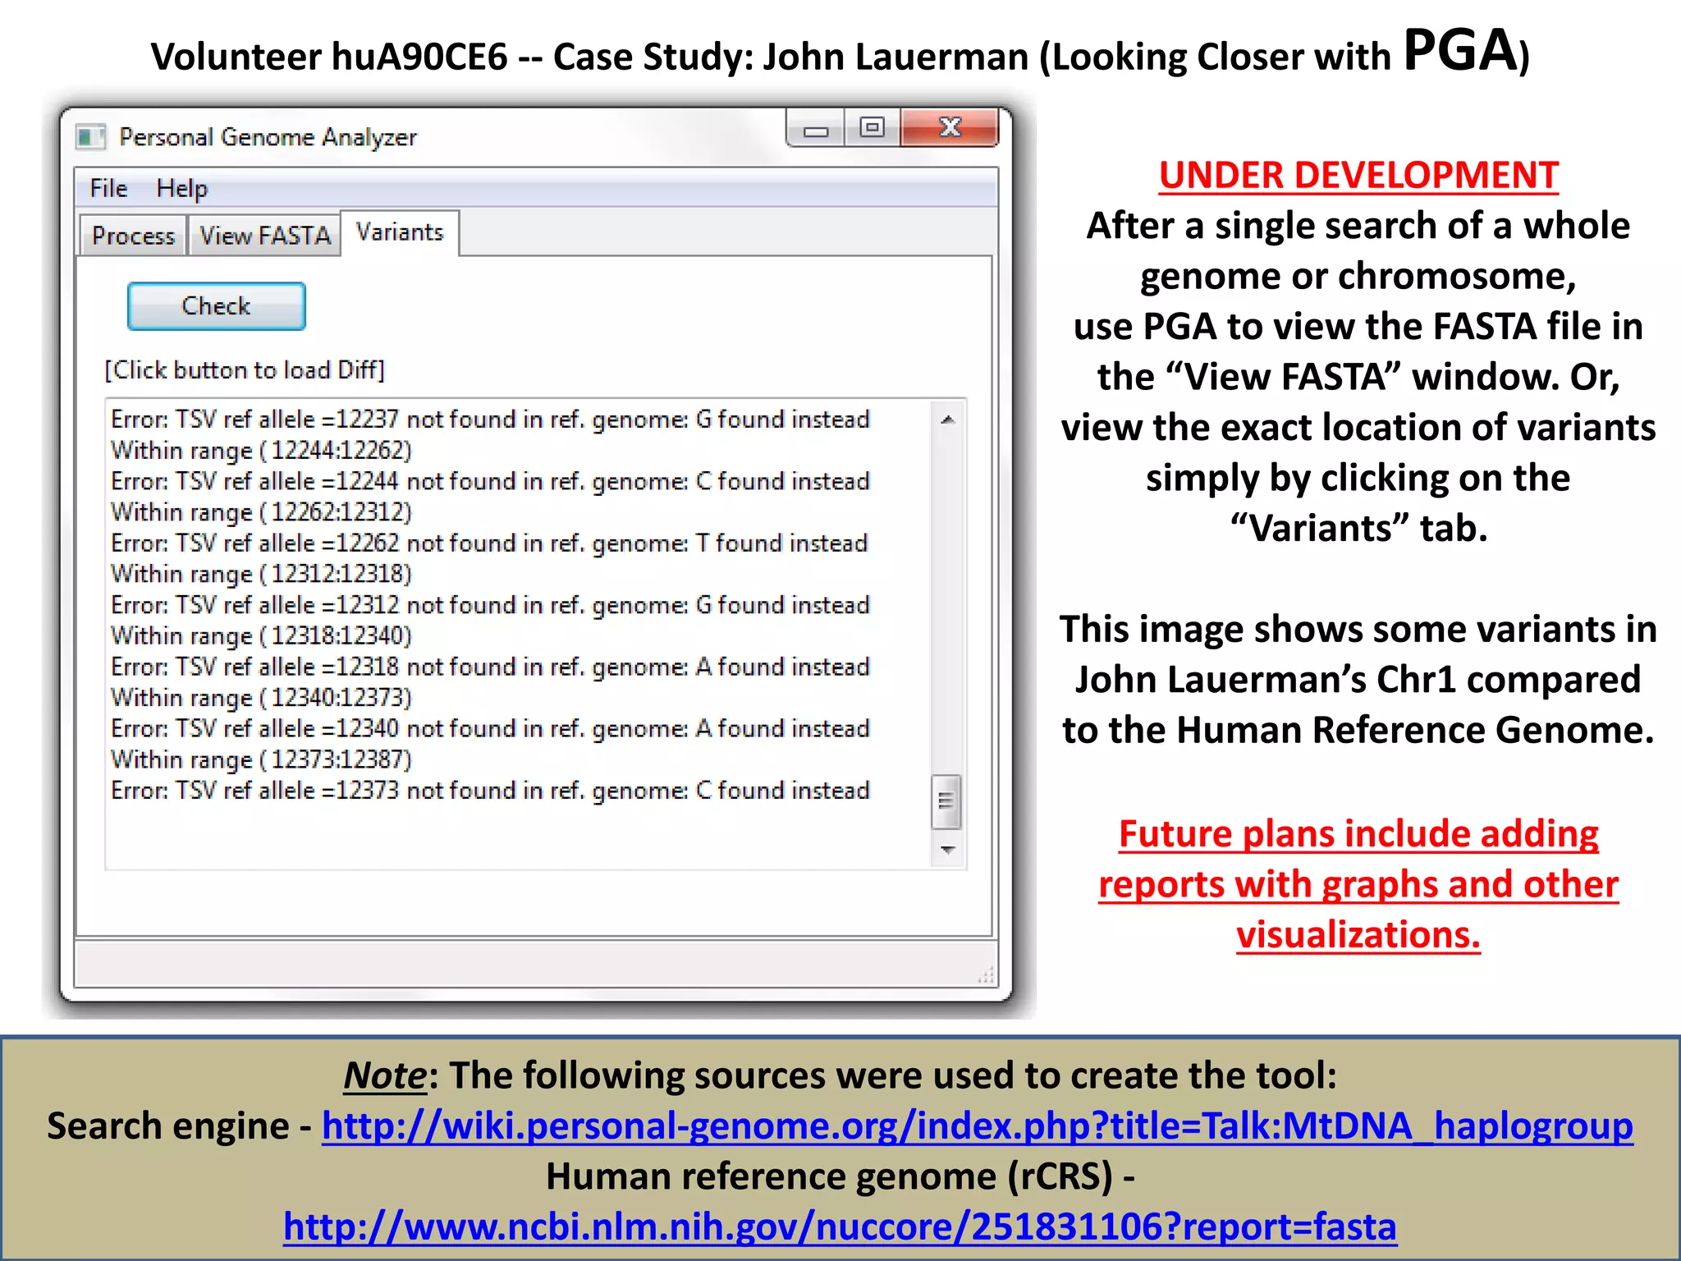Open the wiki.personal-genome.org MtDNA haplogroup link

977,1126
